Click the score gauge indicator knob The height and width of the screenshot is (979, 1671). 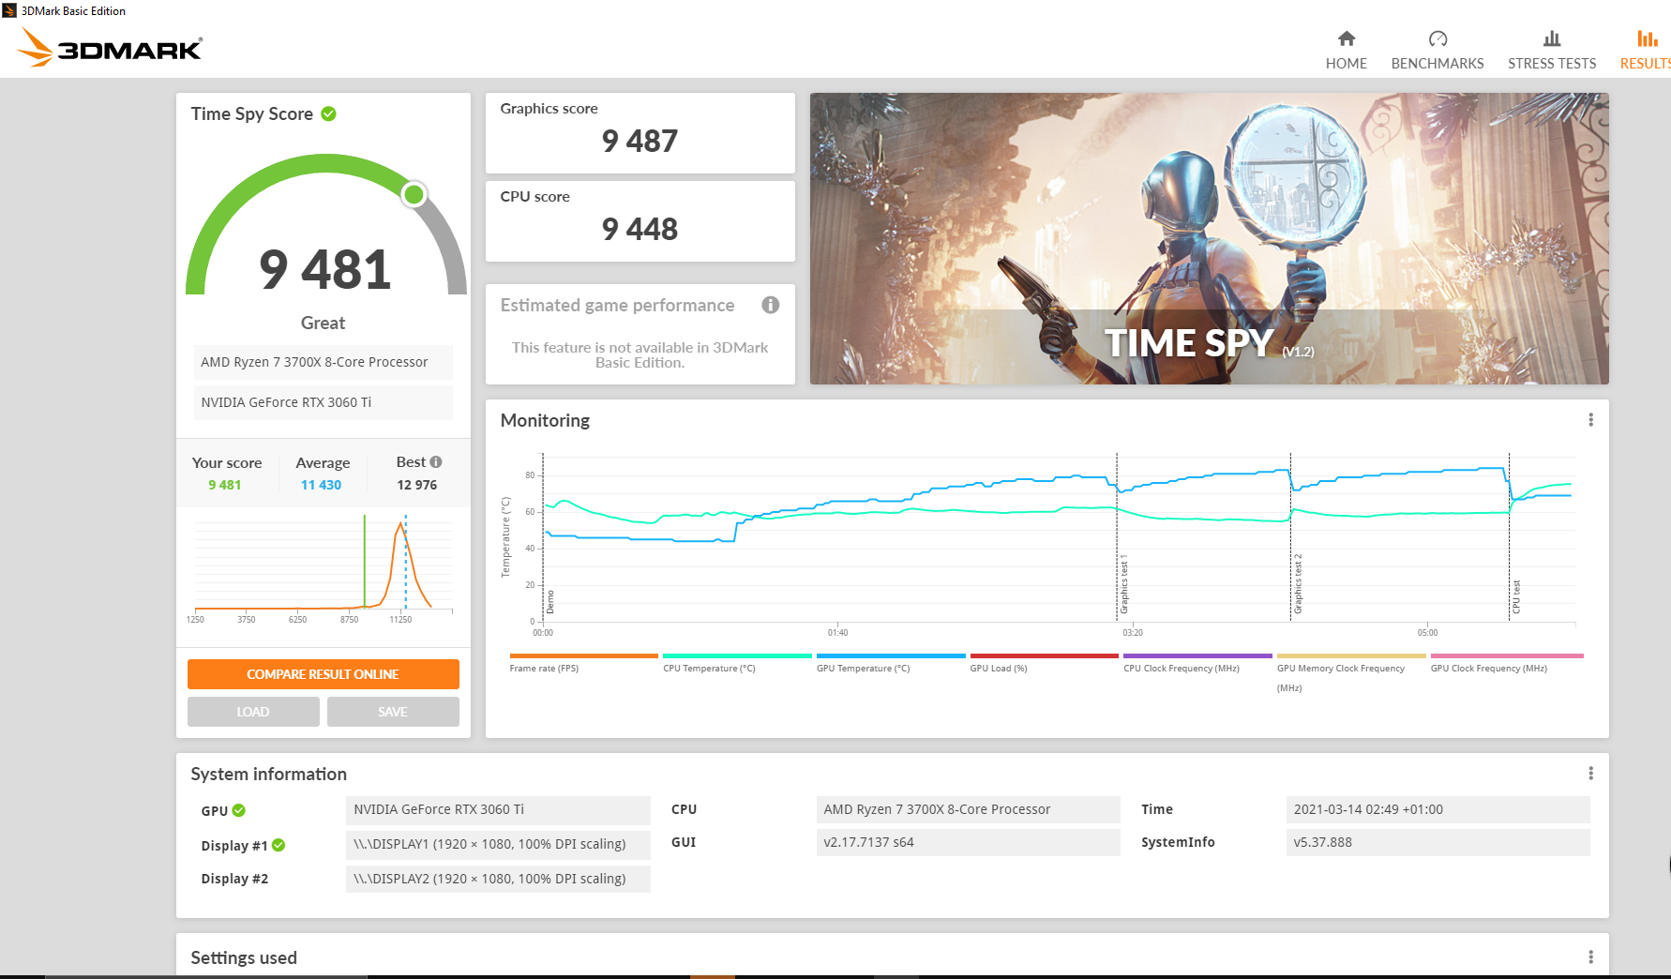pyautogui.click(x=414, y=194)
